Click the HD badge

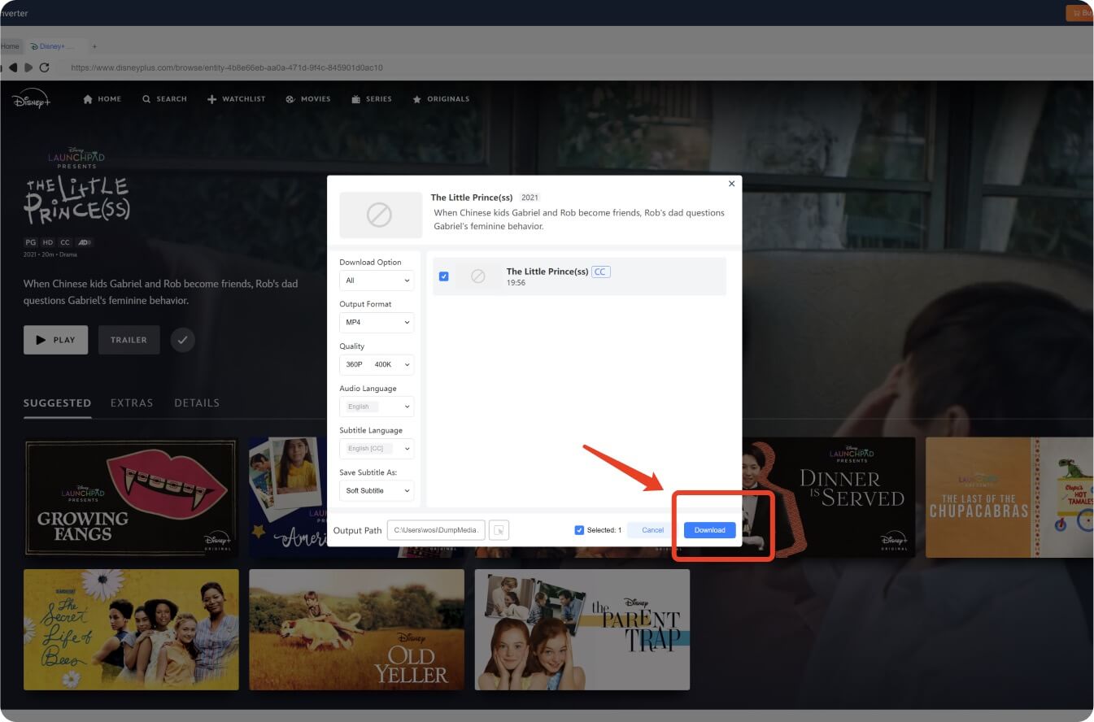point(48,242)
